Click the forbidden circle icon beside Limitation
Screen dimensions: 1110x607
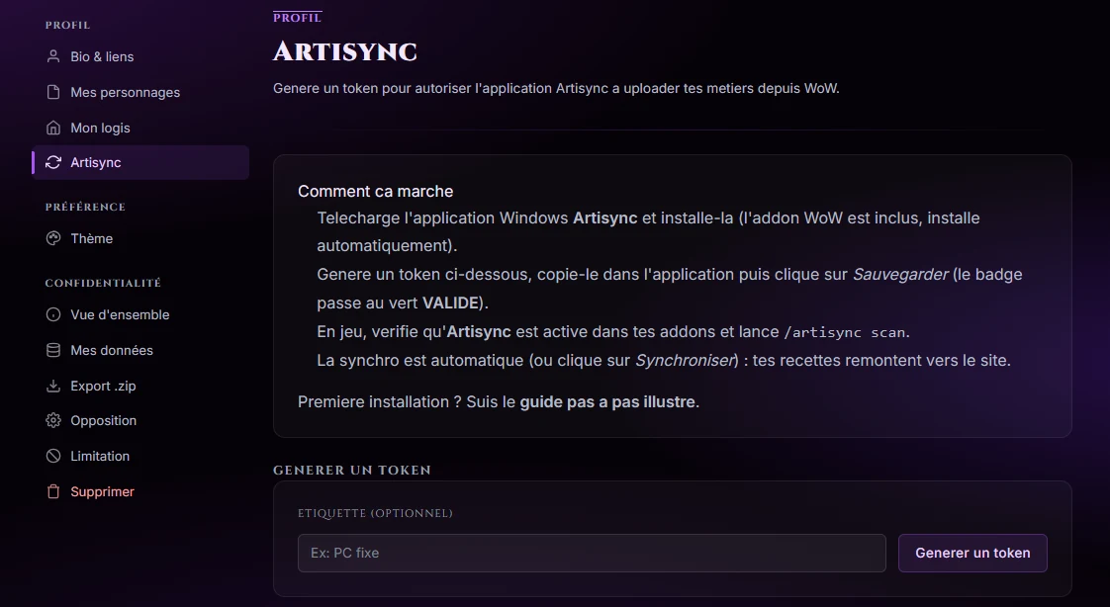pos(53,456)
